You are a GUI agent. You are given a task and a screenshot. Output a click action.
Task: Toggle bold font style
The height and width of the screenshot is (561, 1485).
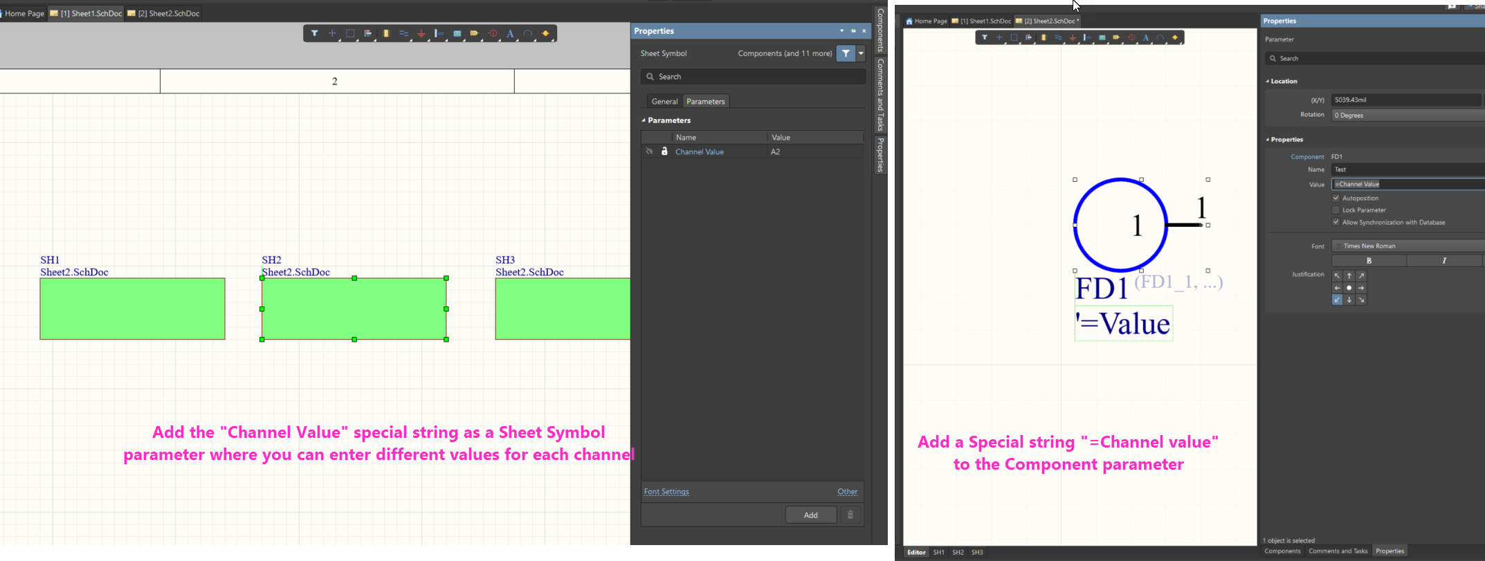point(1369,261)
